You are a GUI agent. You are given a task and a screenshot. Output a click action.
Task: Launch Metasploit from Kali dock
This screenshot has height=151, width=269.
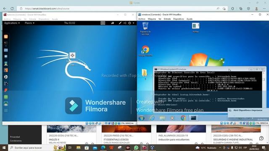(6, 57)
